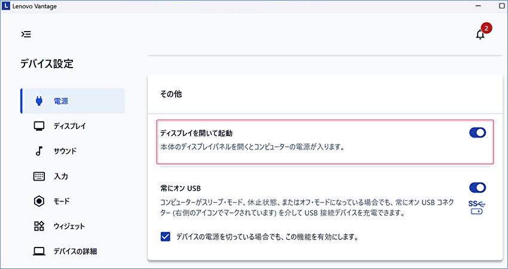The image size is (508, 269).
Task: Select the 電源 sidebar item
Action: tap(61, 101)
